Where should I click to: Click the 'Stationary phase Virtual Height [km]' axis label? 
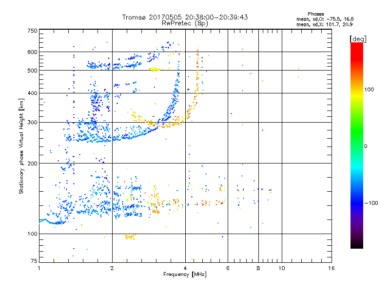pos(21,146)
